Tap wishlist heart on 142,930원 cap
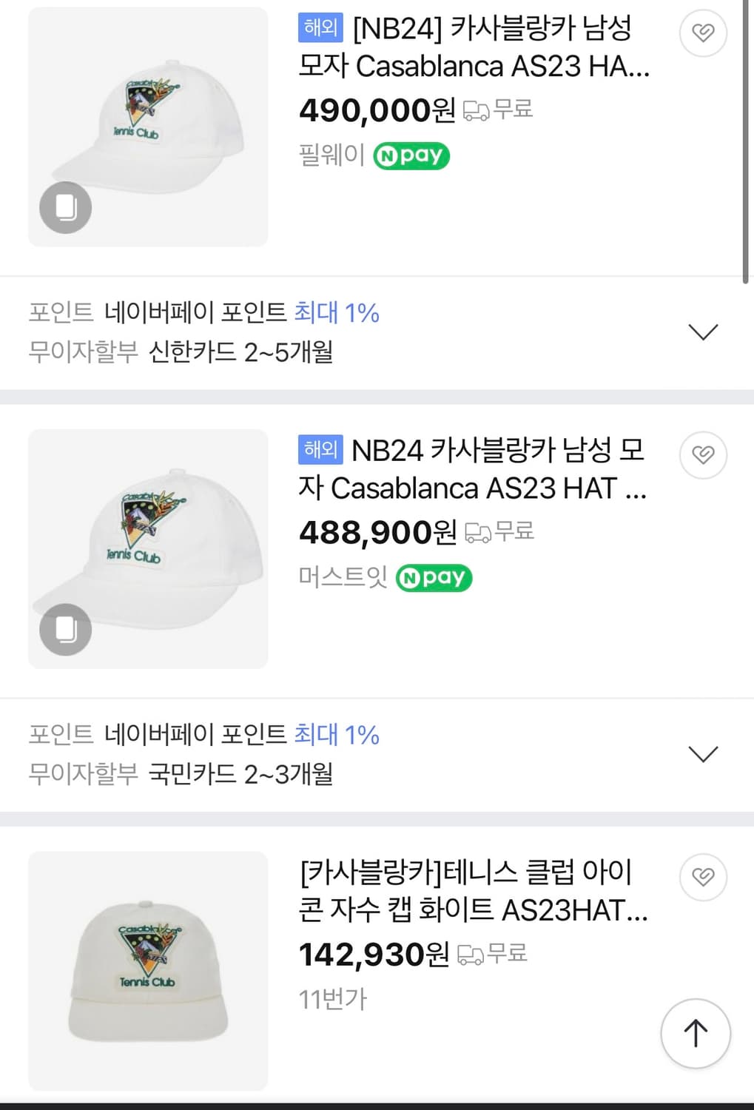This screenshot has width=754, height=1110. click(x=703, y=877)
